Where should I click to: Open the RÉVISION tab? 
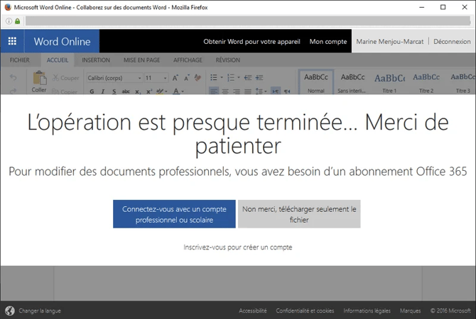pos(228,60)
